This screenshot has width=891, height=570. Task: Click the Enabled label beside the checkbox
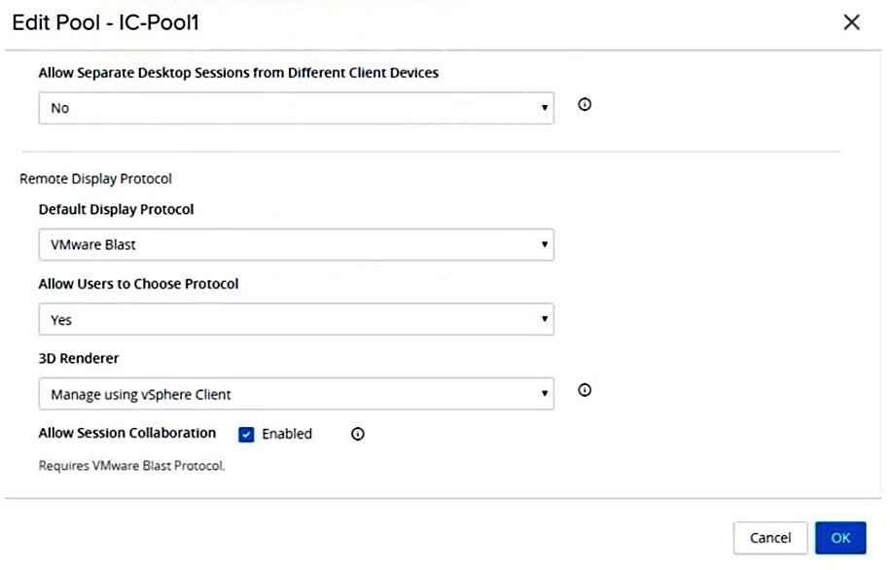point(287,434)
